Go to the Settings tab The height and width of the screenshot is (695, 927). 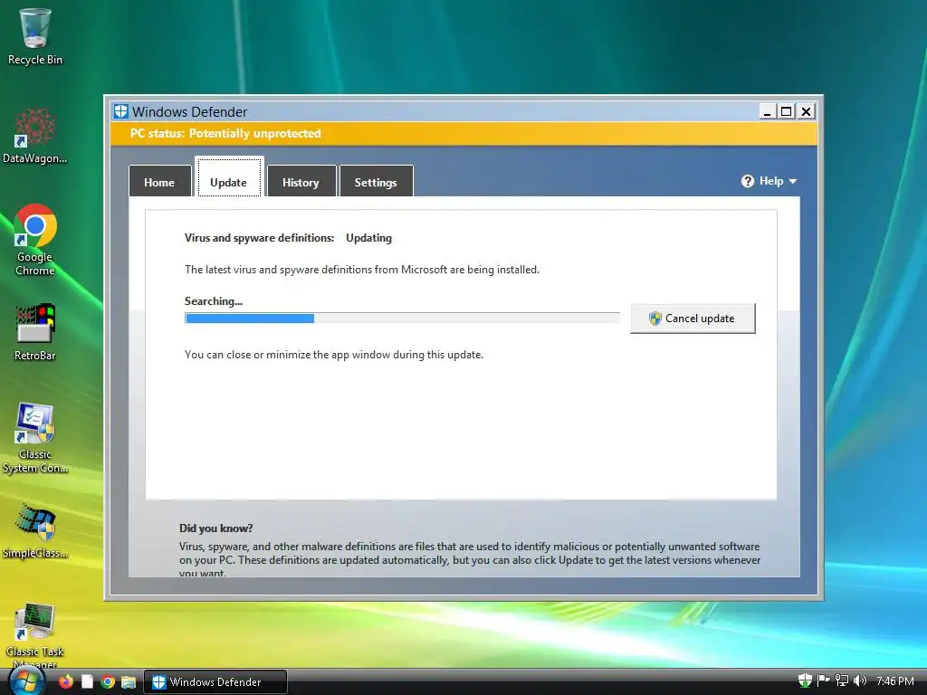pos(376,182)
